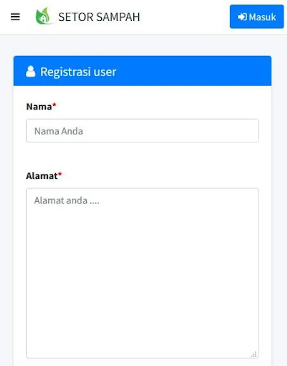
Task: Click the red asterisk beside Nama
Action: tap(54, 105)
